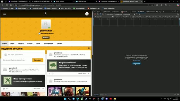Click the getprofile filter text field
This screenshot has width=180, height=101.
pos(104,17)
